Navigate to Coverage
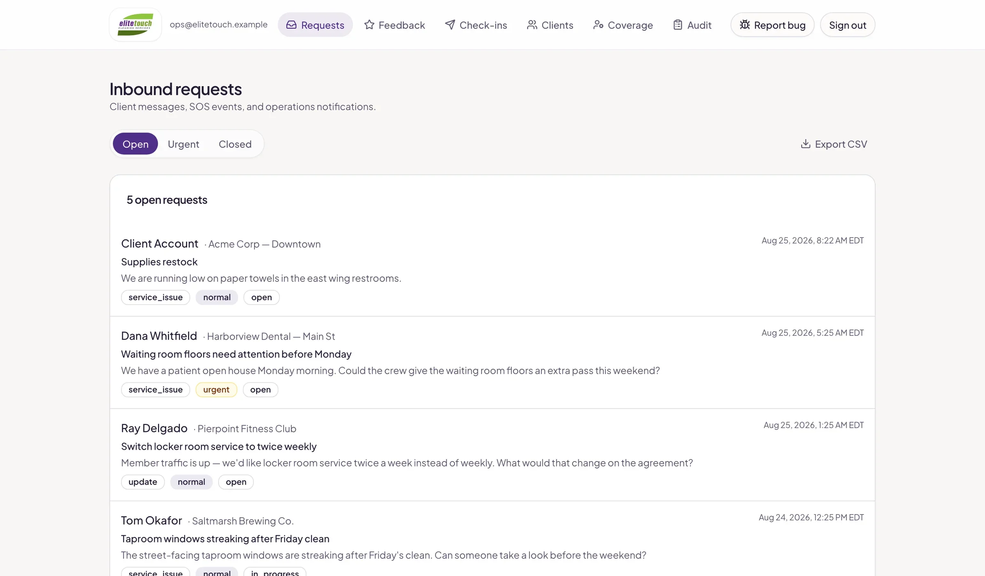 coord(623,25)
